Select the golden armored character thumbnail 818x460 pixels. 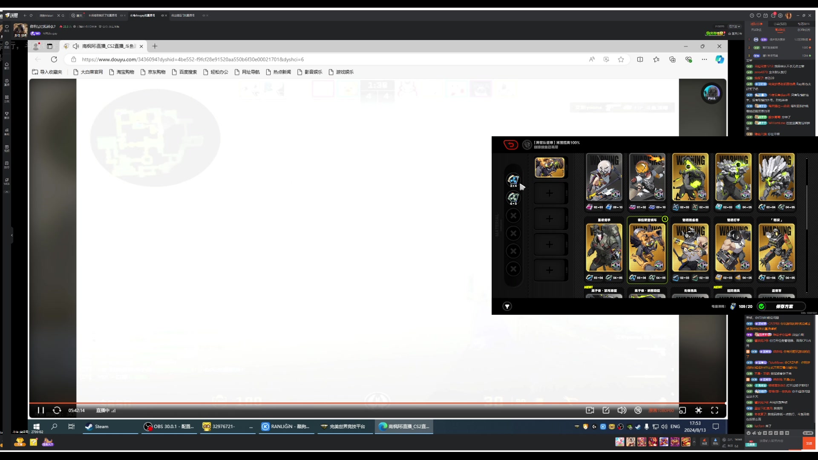click(549, 167)
